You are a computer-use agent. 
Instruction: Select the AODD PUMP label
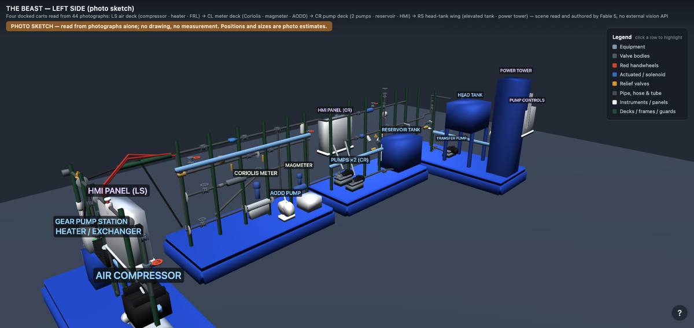(286, 193)
